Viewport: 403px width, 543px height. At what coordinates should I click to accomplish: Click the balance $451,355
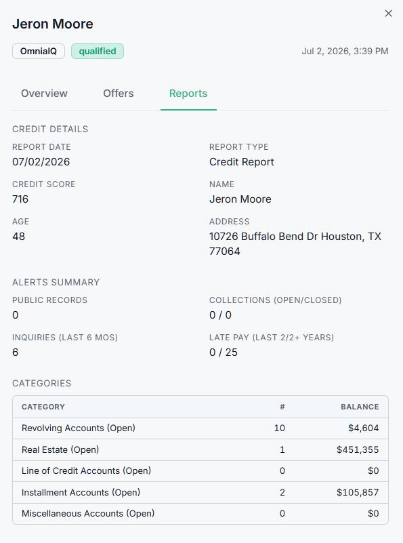coord(358,449)
